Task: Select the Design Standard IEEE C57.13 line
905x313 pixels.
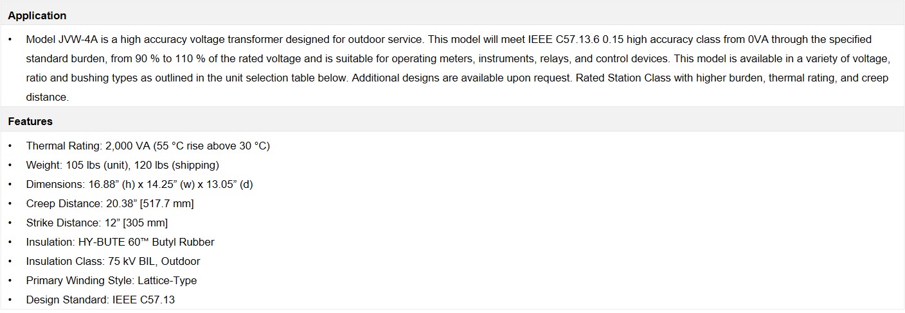Action: 100,300
